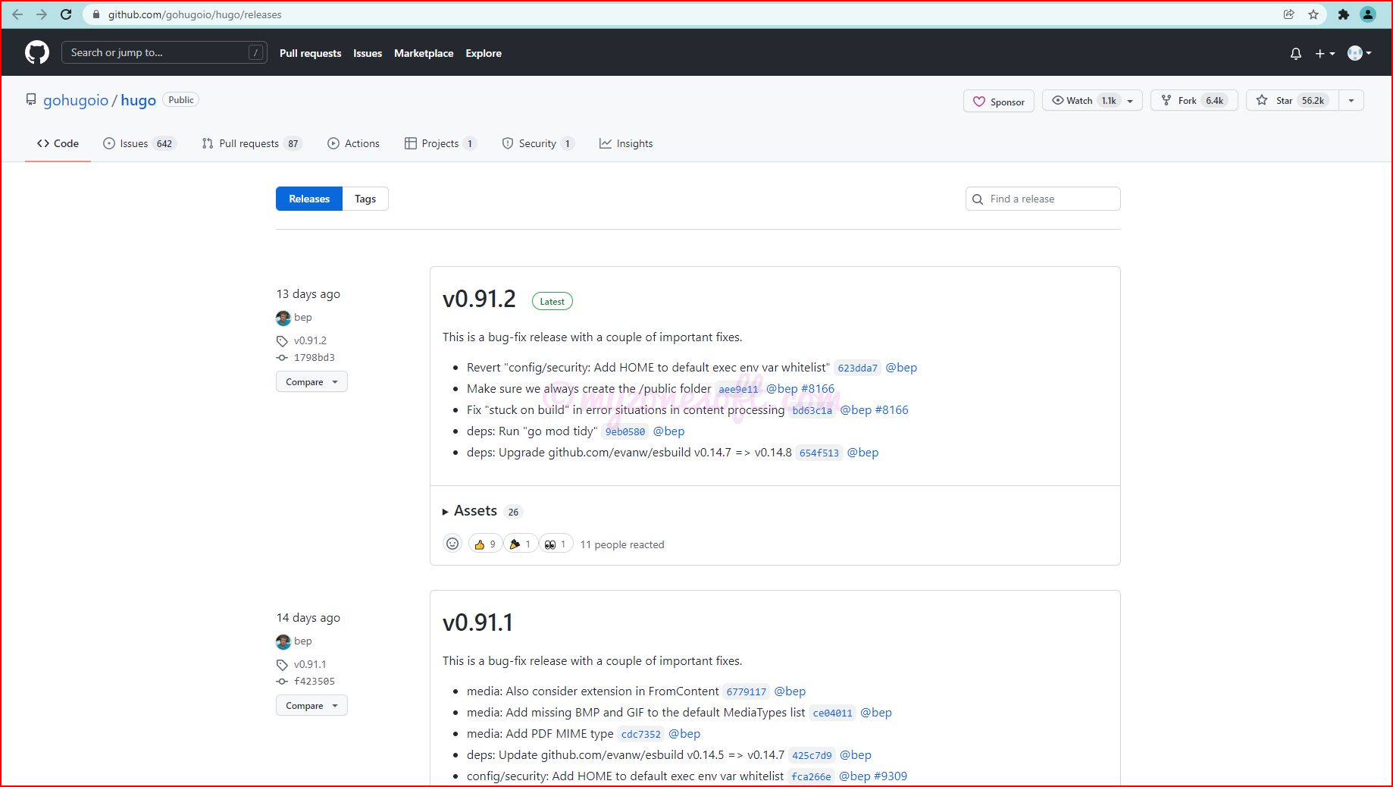Click the Latest release badge
Screen dimensions: 1393x787
(x=553, y=301)
